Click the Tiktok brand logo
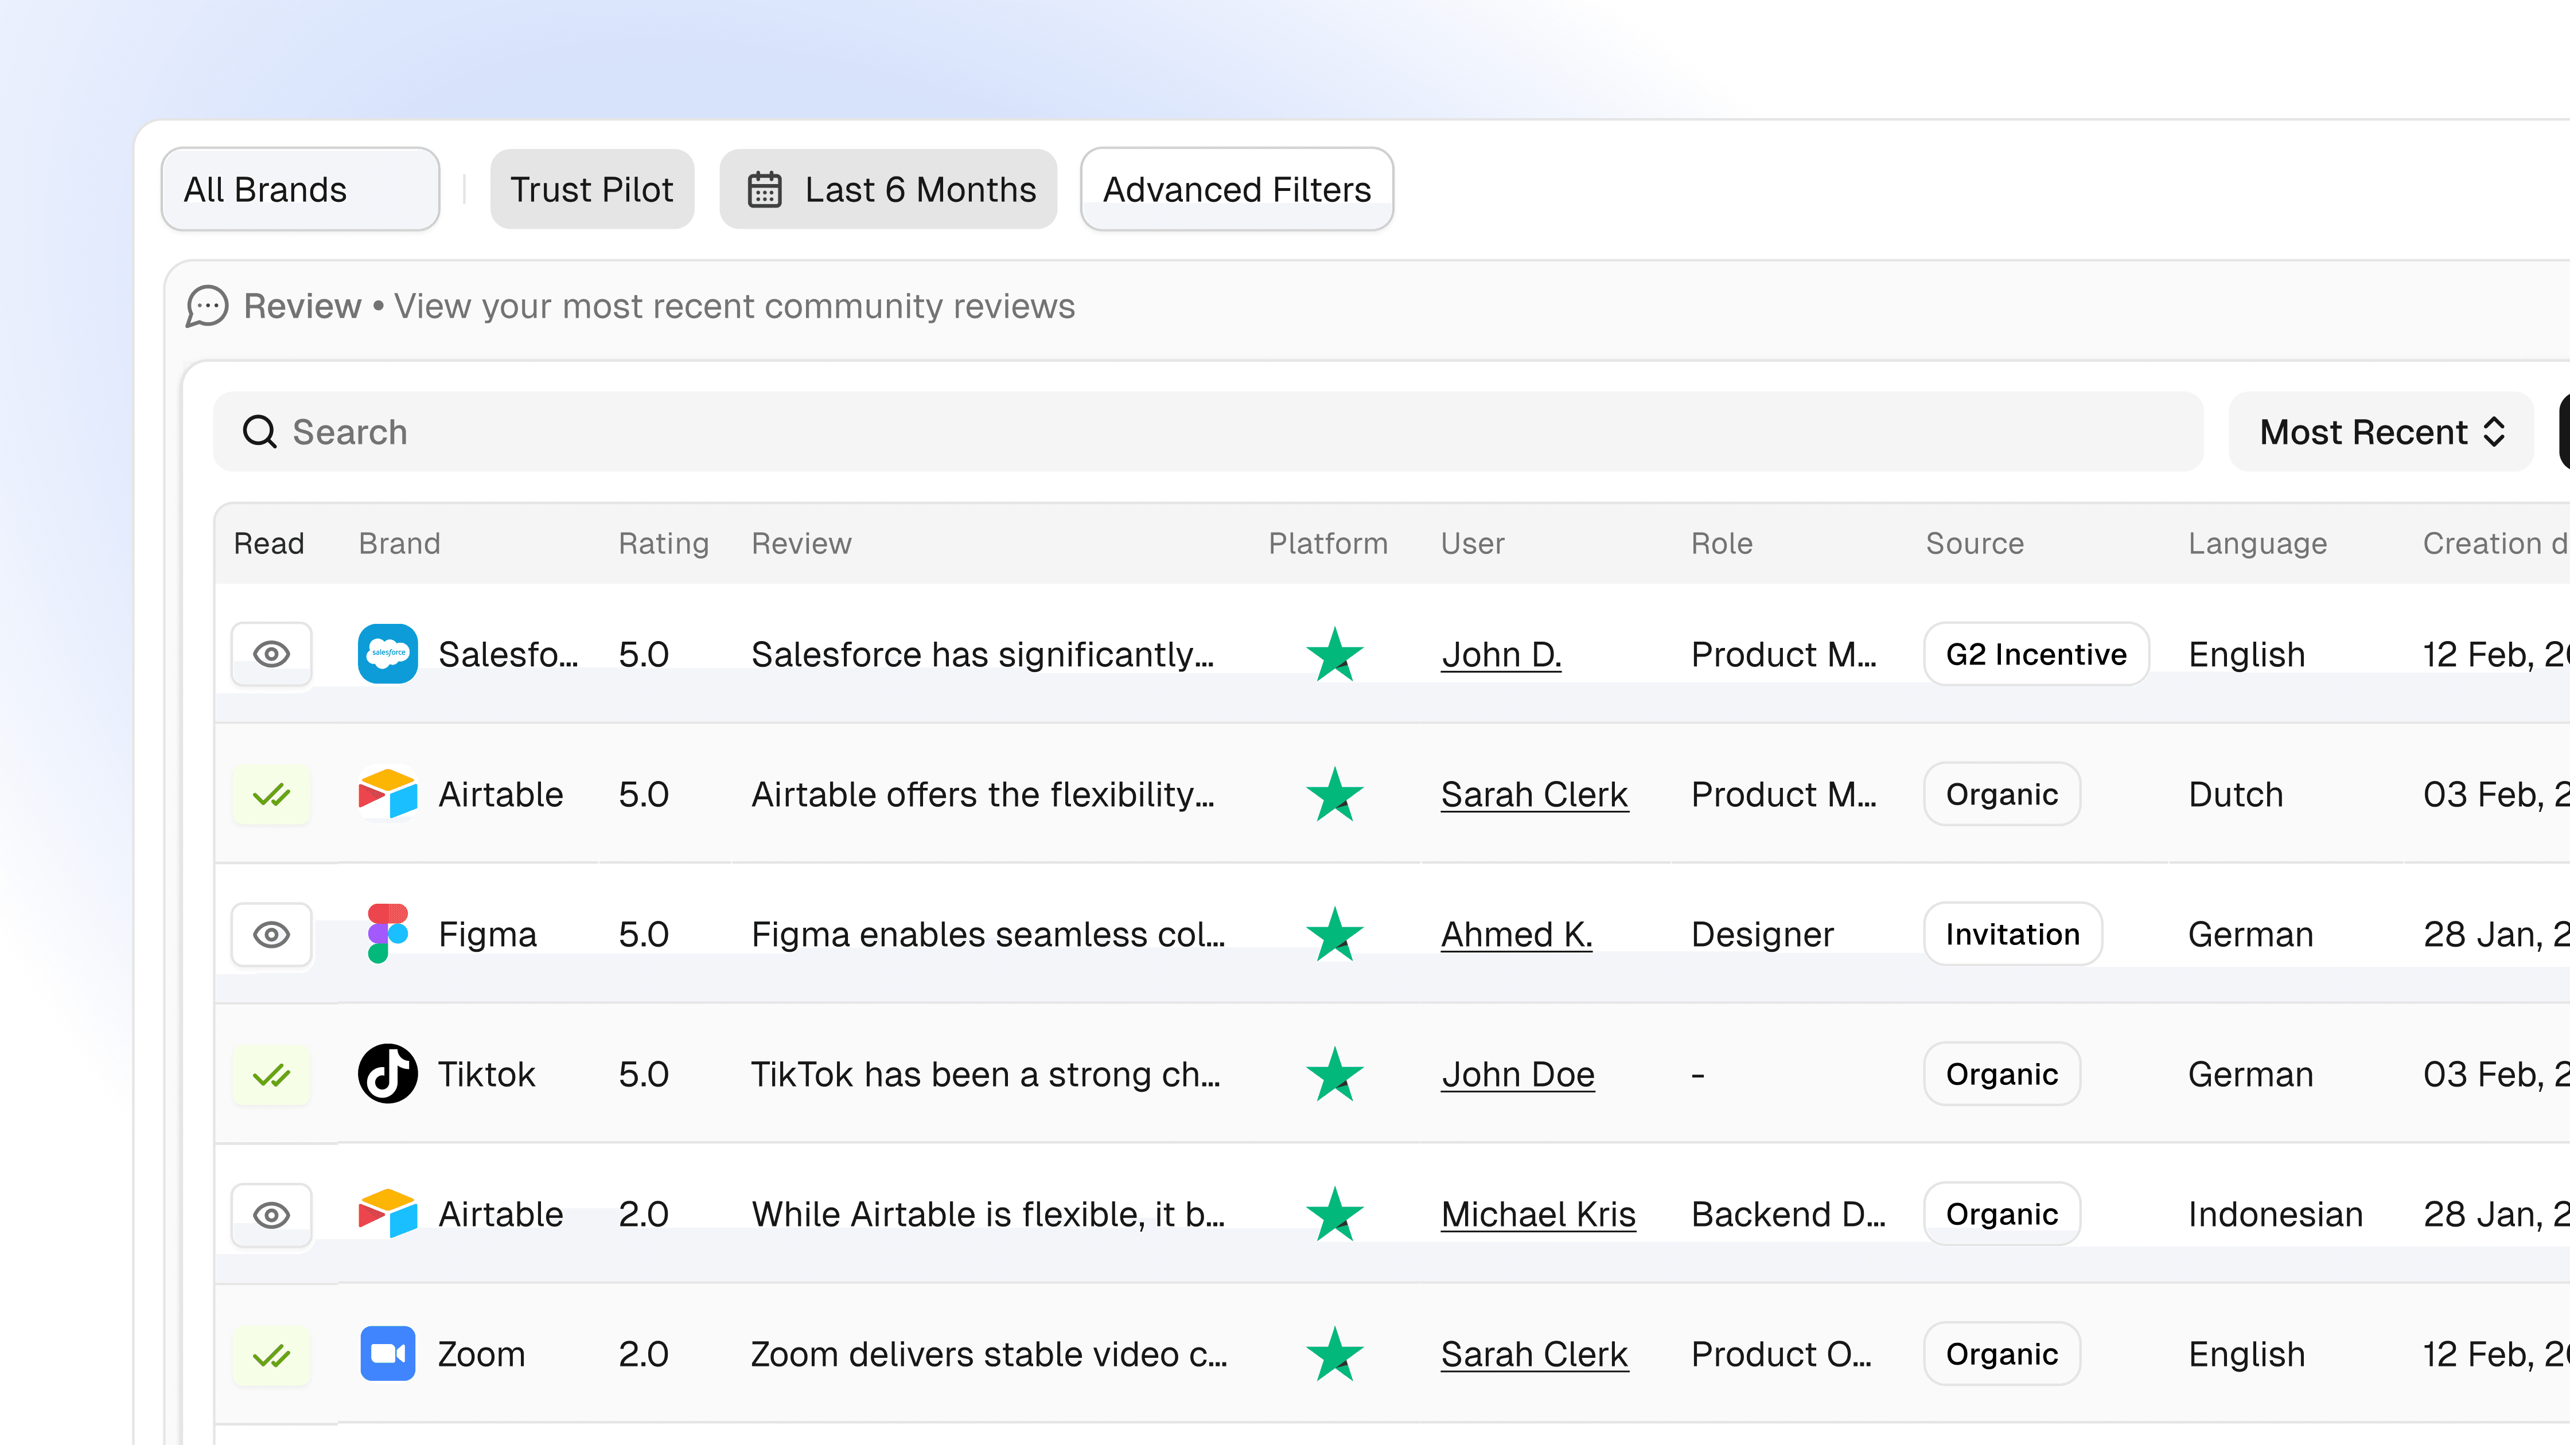2570x1445 pixels. point(387,1074)
